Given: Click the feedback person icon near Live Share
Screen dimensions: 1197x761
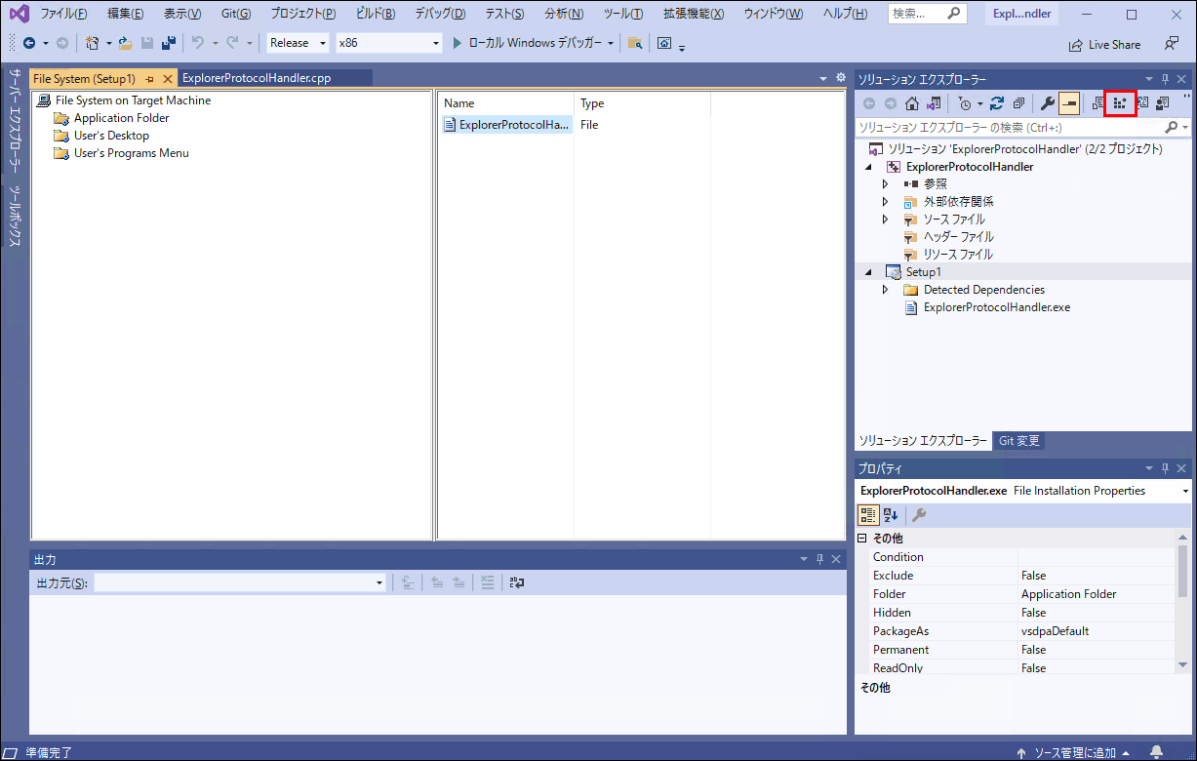Looking at the screenshot, I should click(1172, 44).
